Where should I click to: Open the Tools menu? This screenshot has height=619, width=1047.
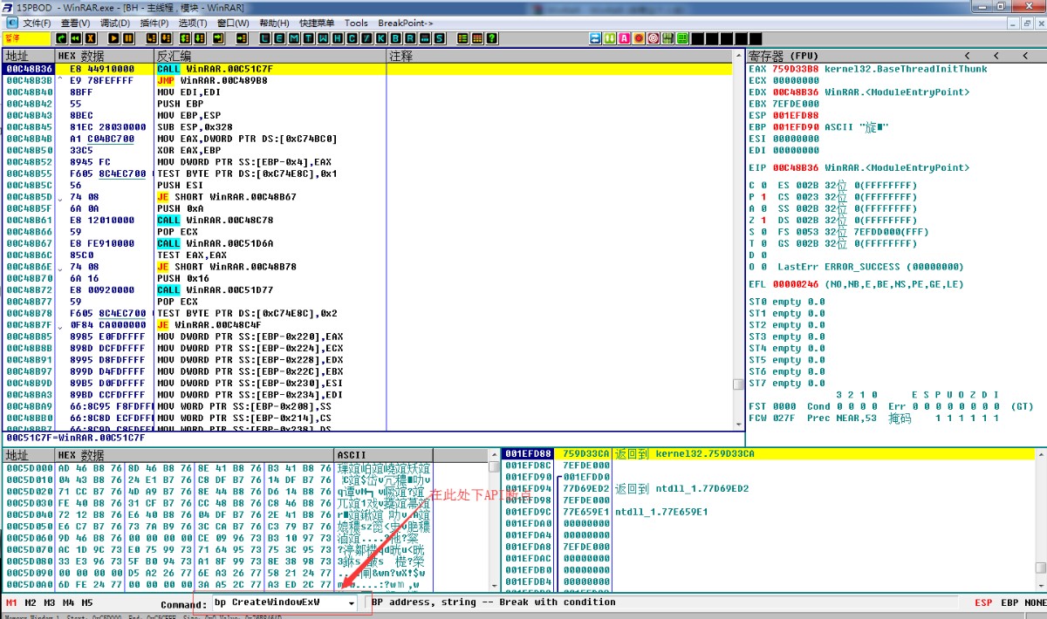(356, 23)
